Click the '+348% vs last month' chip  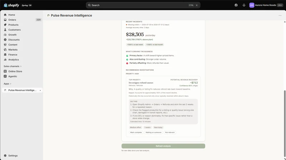click(x=154, y=45)
